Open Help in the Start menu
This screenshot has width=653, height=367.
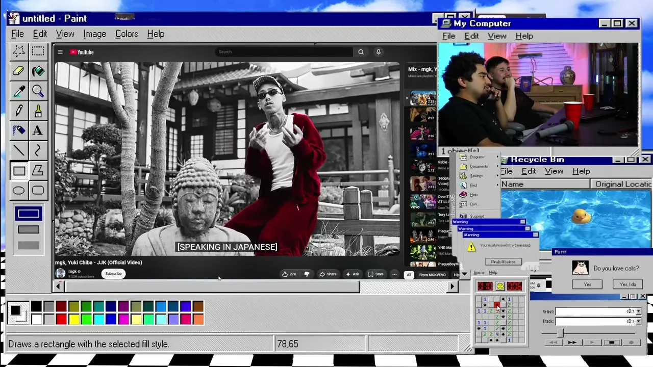(474, 195)
